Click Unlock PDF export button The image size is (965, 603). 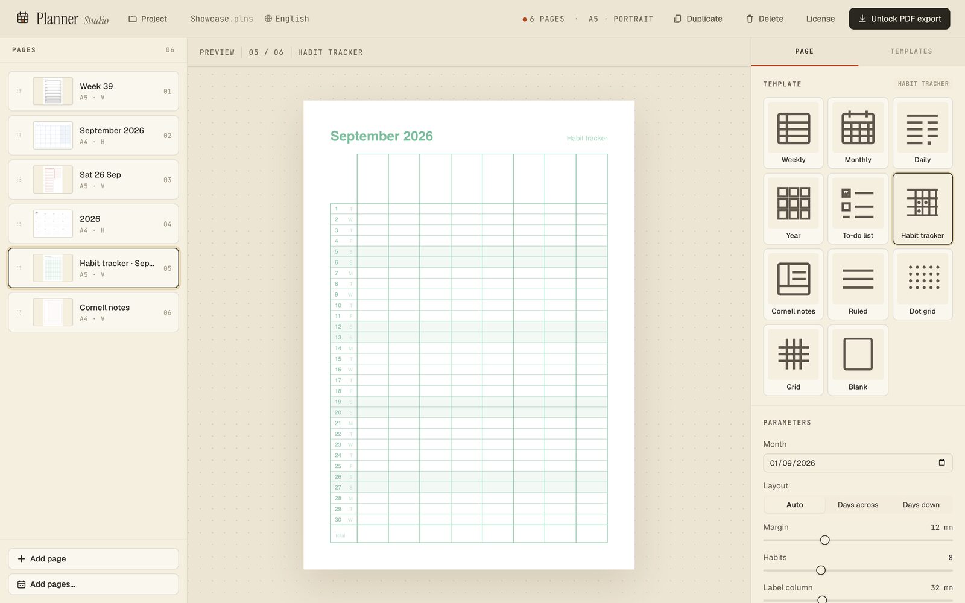(899, 19)
